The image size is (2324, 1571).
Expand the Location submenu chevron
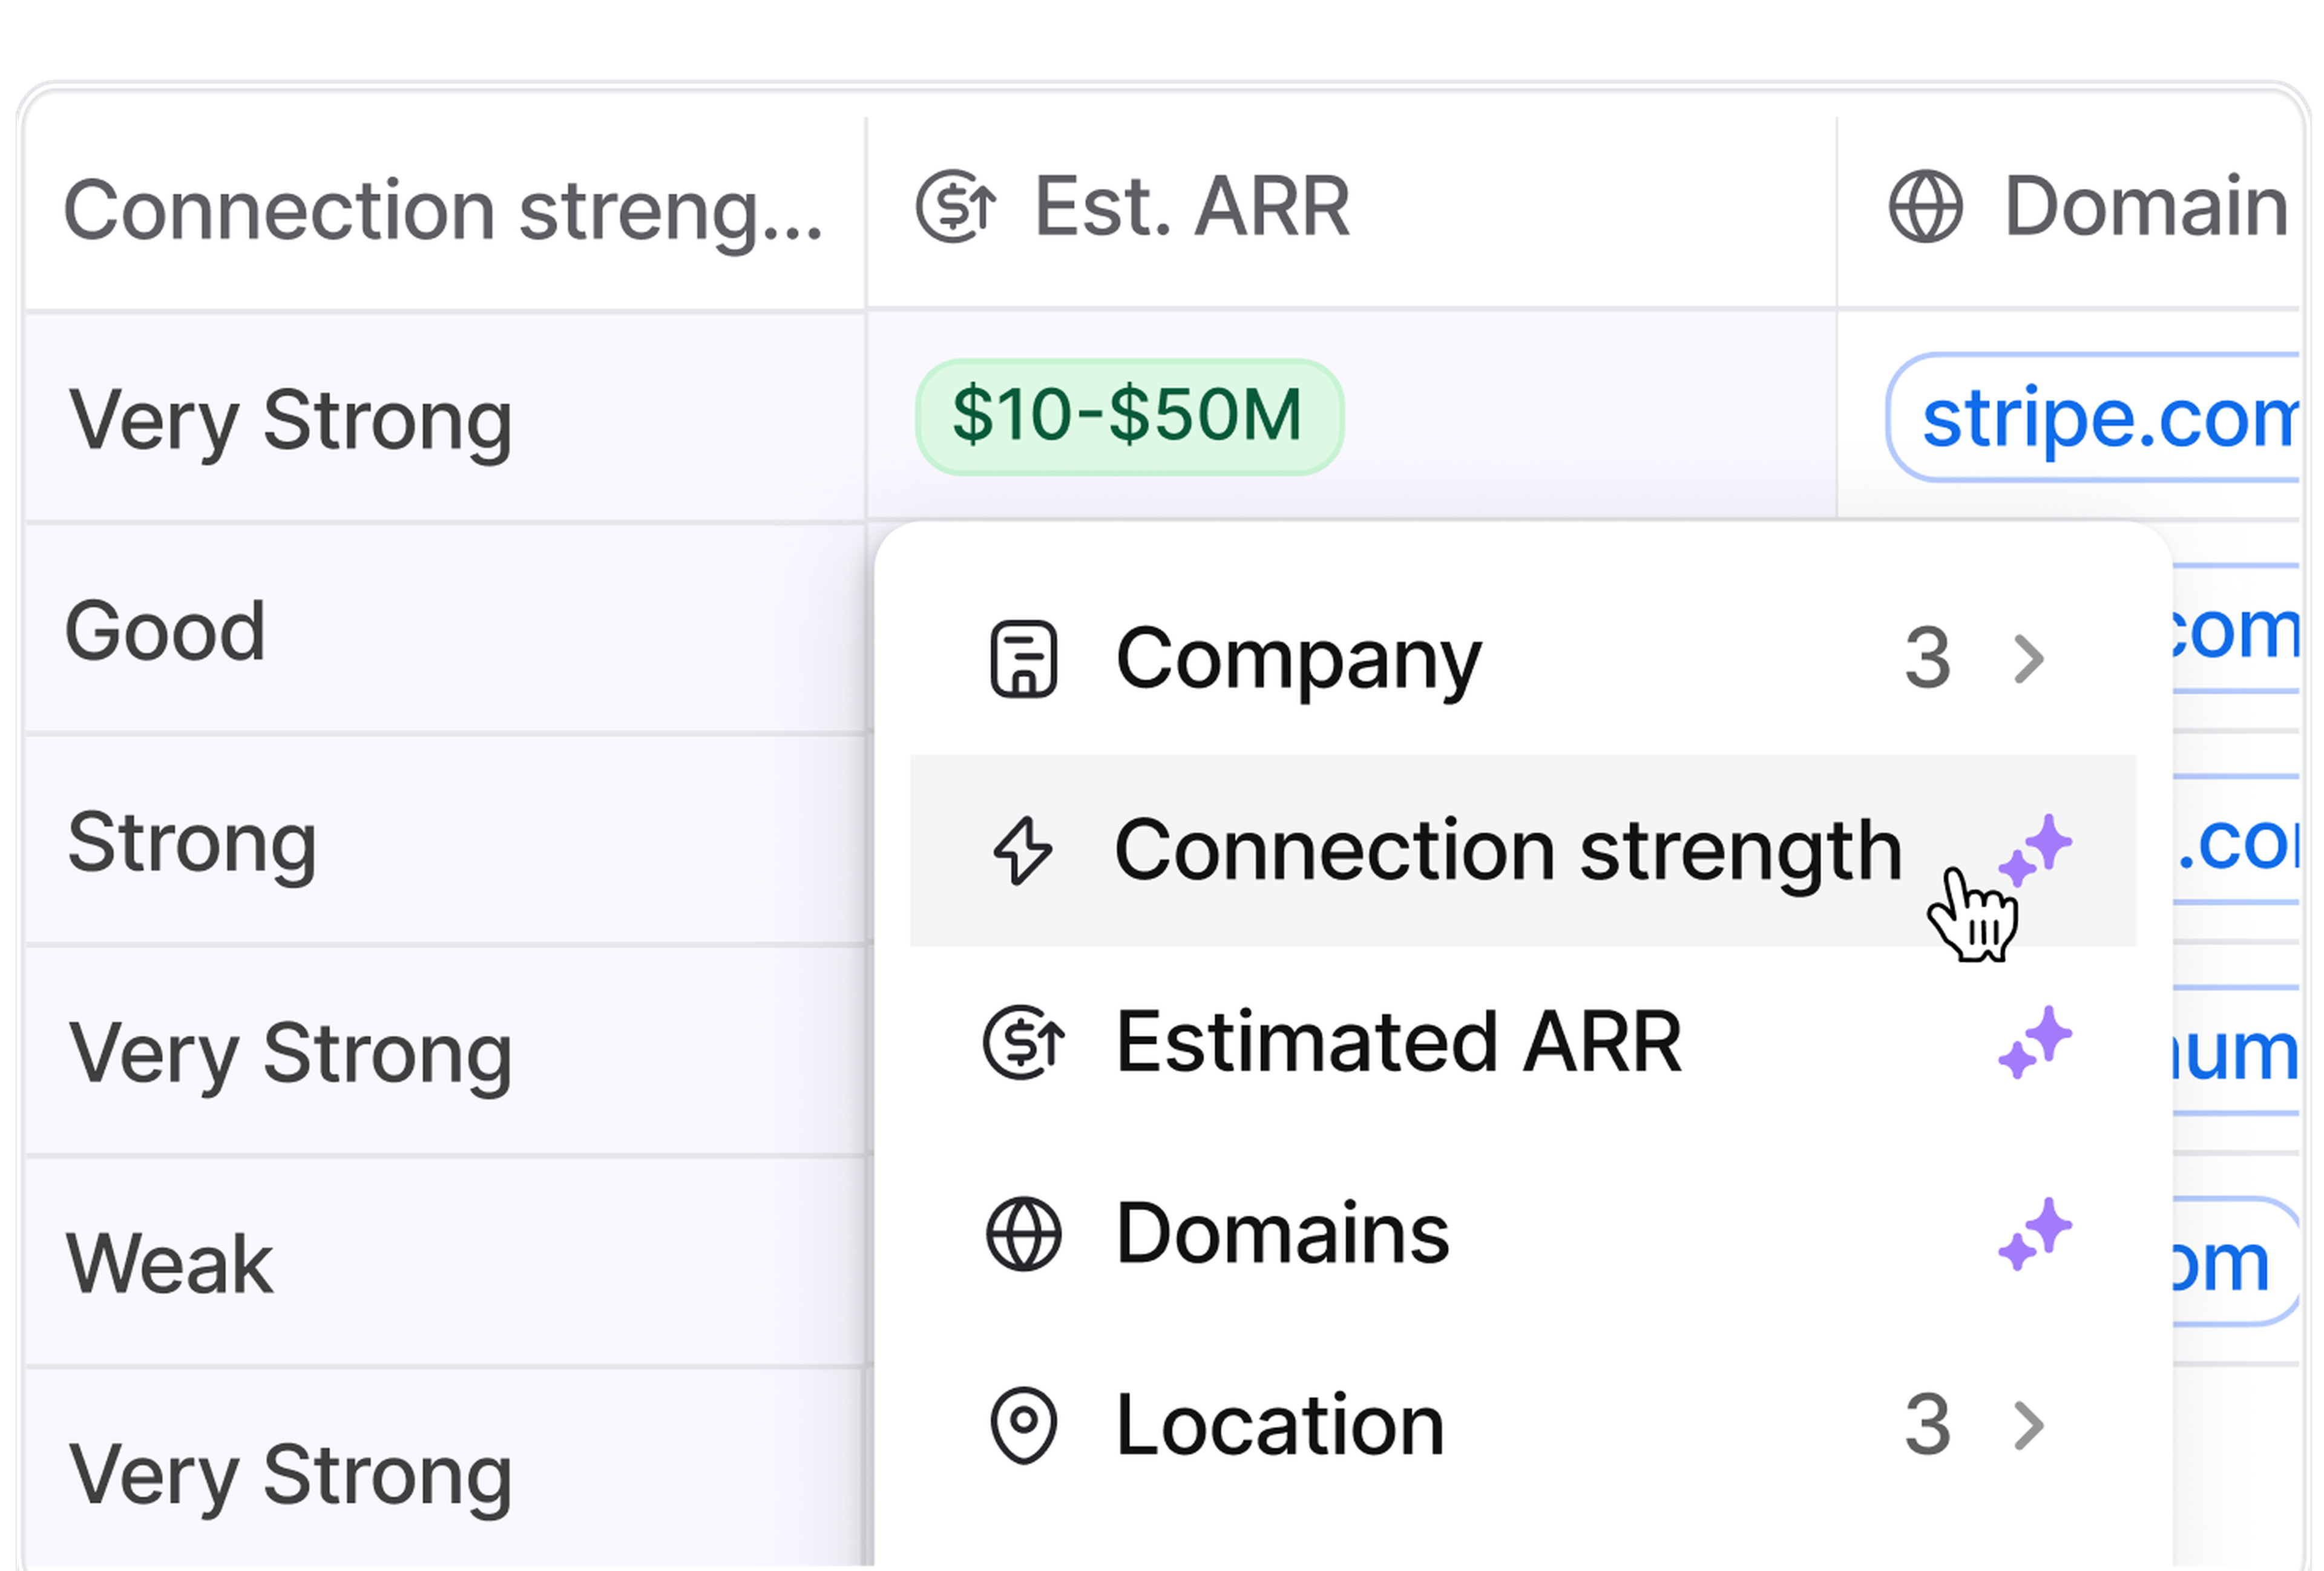2028,1426
